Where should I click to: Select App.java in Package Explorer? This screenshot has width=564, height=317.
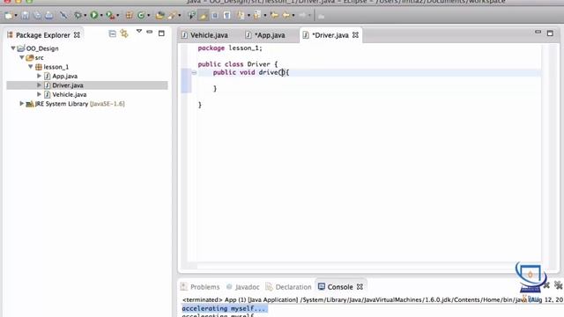tap(64, 77)
